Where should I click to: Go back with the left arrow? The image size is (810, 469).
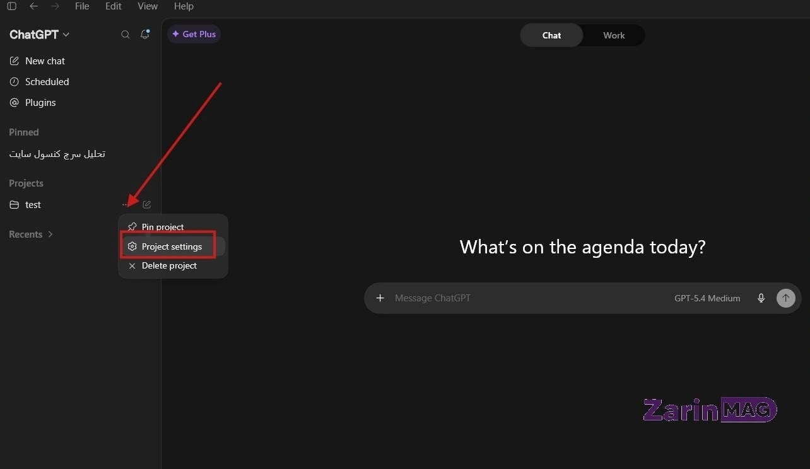tap(33, 6)
